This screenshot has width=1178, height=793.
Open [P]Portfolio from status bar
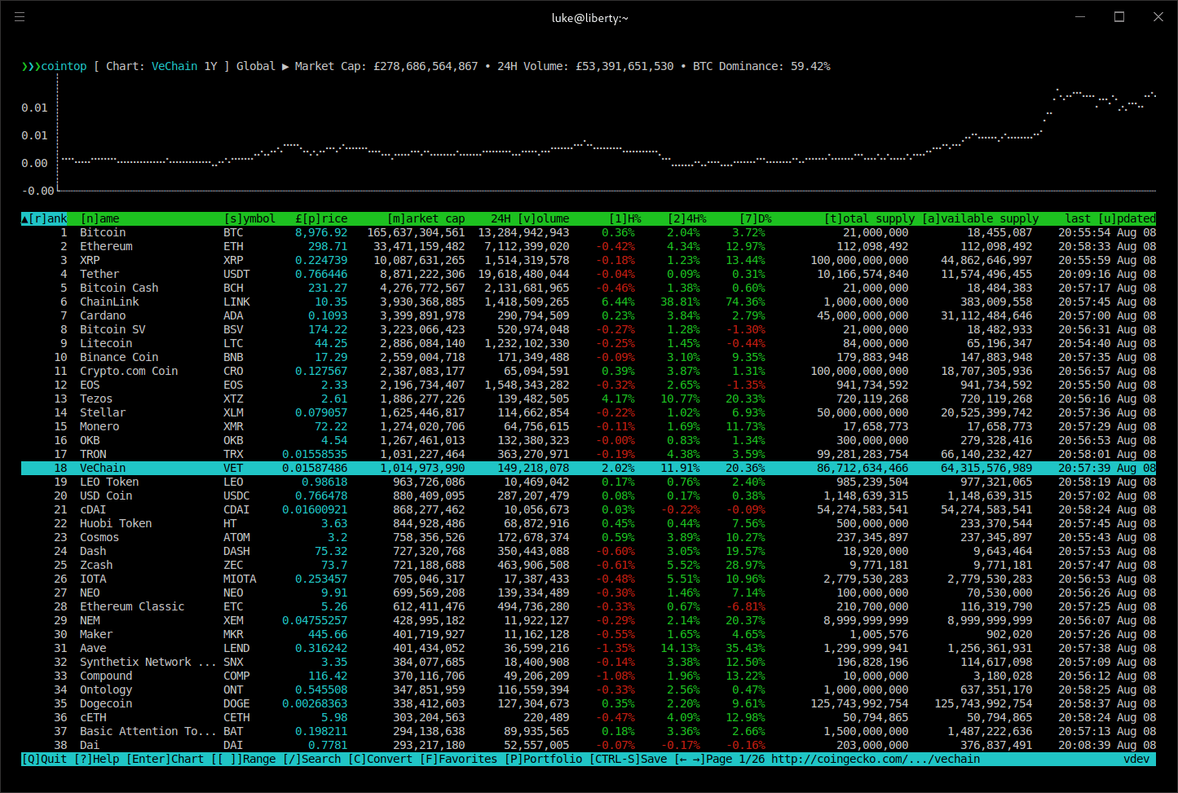(x=543, y=759)
